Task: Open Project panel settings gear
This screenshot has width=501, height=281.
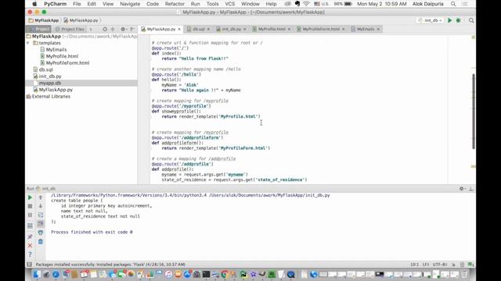Action: (123, 29)
